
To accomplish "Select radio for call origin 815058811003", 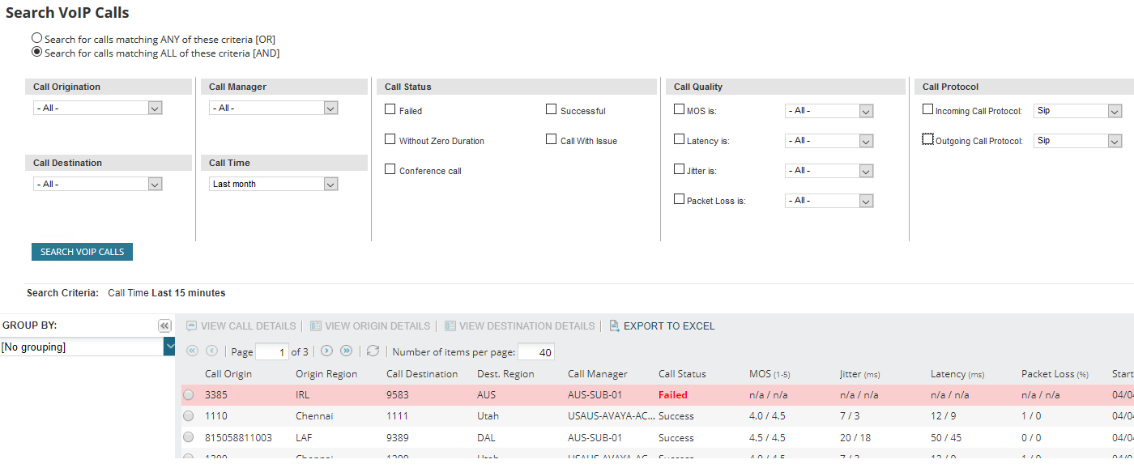I will [189, 438].
